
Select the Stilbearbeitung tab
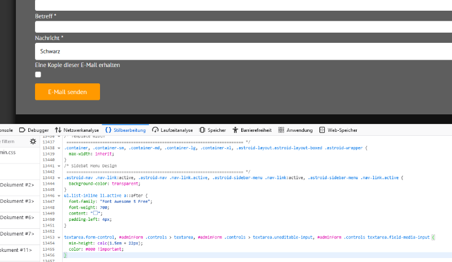tap(125, 130)
